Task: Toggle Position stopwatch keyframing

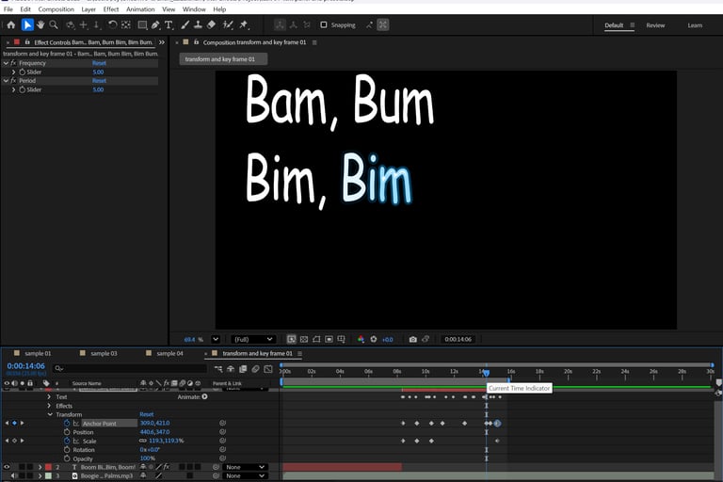Action: point(67,432)
